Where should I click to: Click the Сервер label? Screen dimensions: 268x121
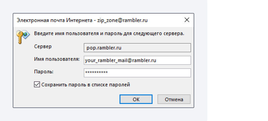pyautogui.click(x=43, y=46)
